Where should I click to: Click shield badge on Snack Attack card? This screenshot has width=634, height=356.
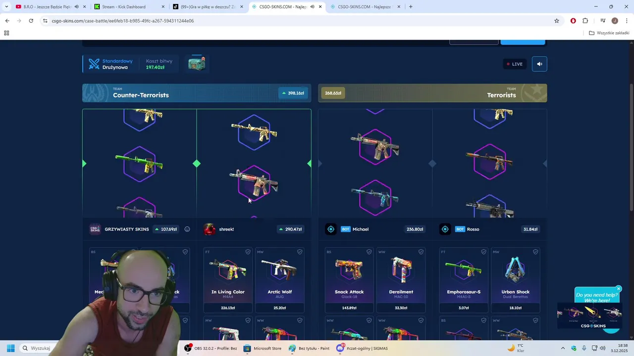(369, 252)
